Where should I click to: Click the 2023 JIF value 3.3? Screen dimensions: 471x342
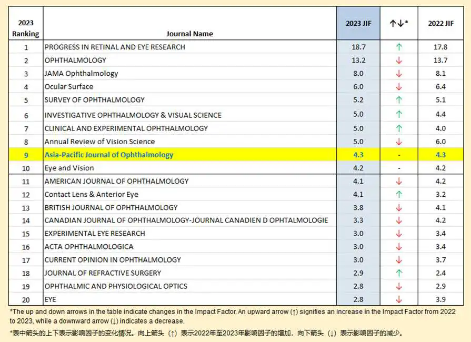[x=358, y=220]
